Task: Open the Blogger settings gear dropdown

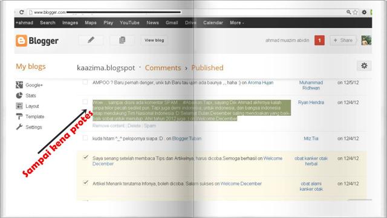Action: [364, 66]
